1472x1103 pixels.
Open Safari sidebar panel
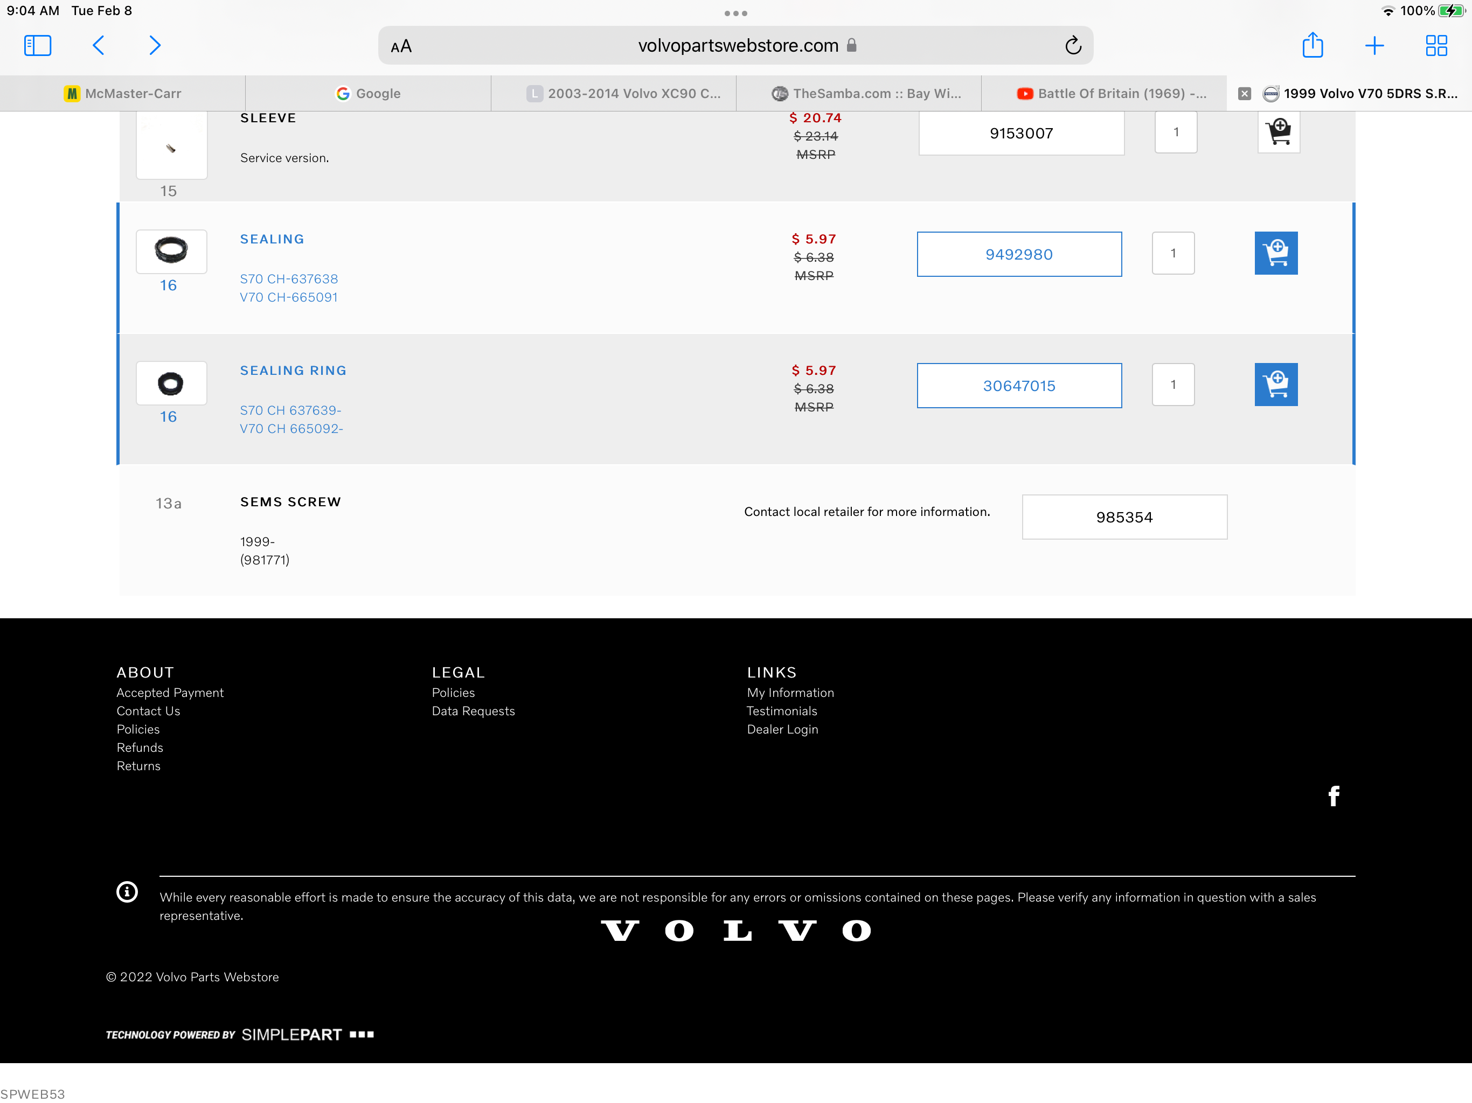click(37, 45)
